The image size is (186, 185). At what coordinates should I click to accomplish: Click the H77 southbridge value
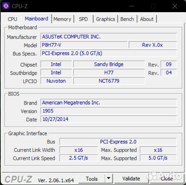point(109,73)
